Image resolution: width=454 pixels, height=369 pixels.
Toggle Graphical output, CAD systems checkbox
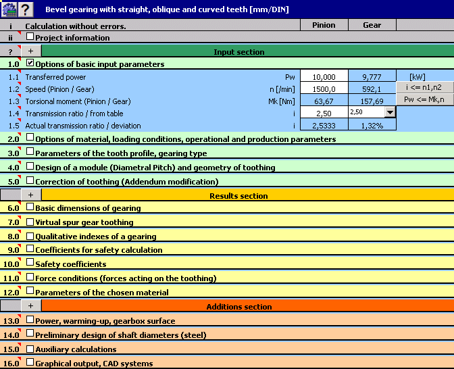click(30, 362)
